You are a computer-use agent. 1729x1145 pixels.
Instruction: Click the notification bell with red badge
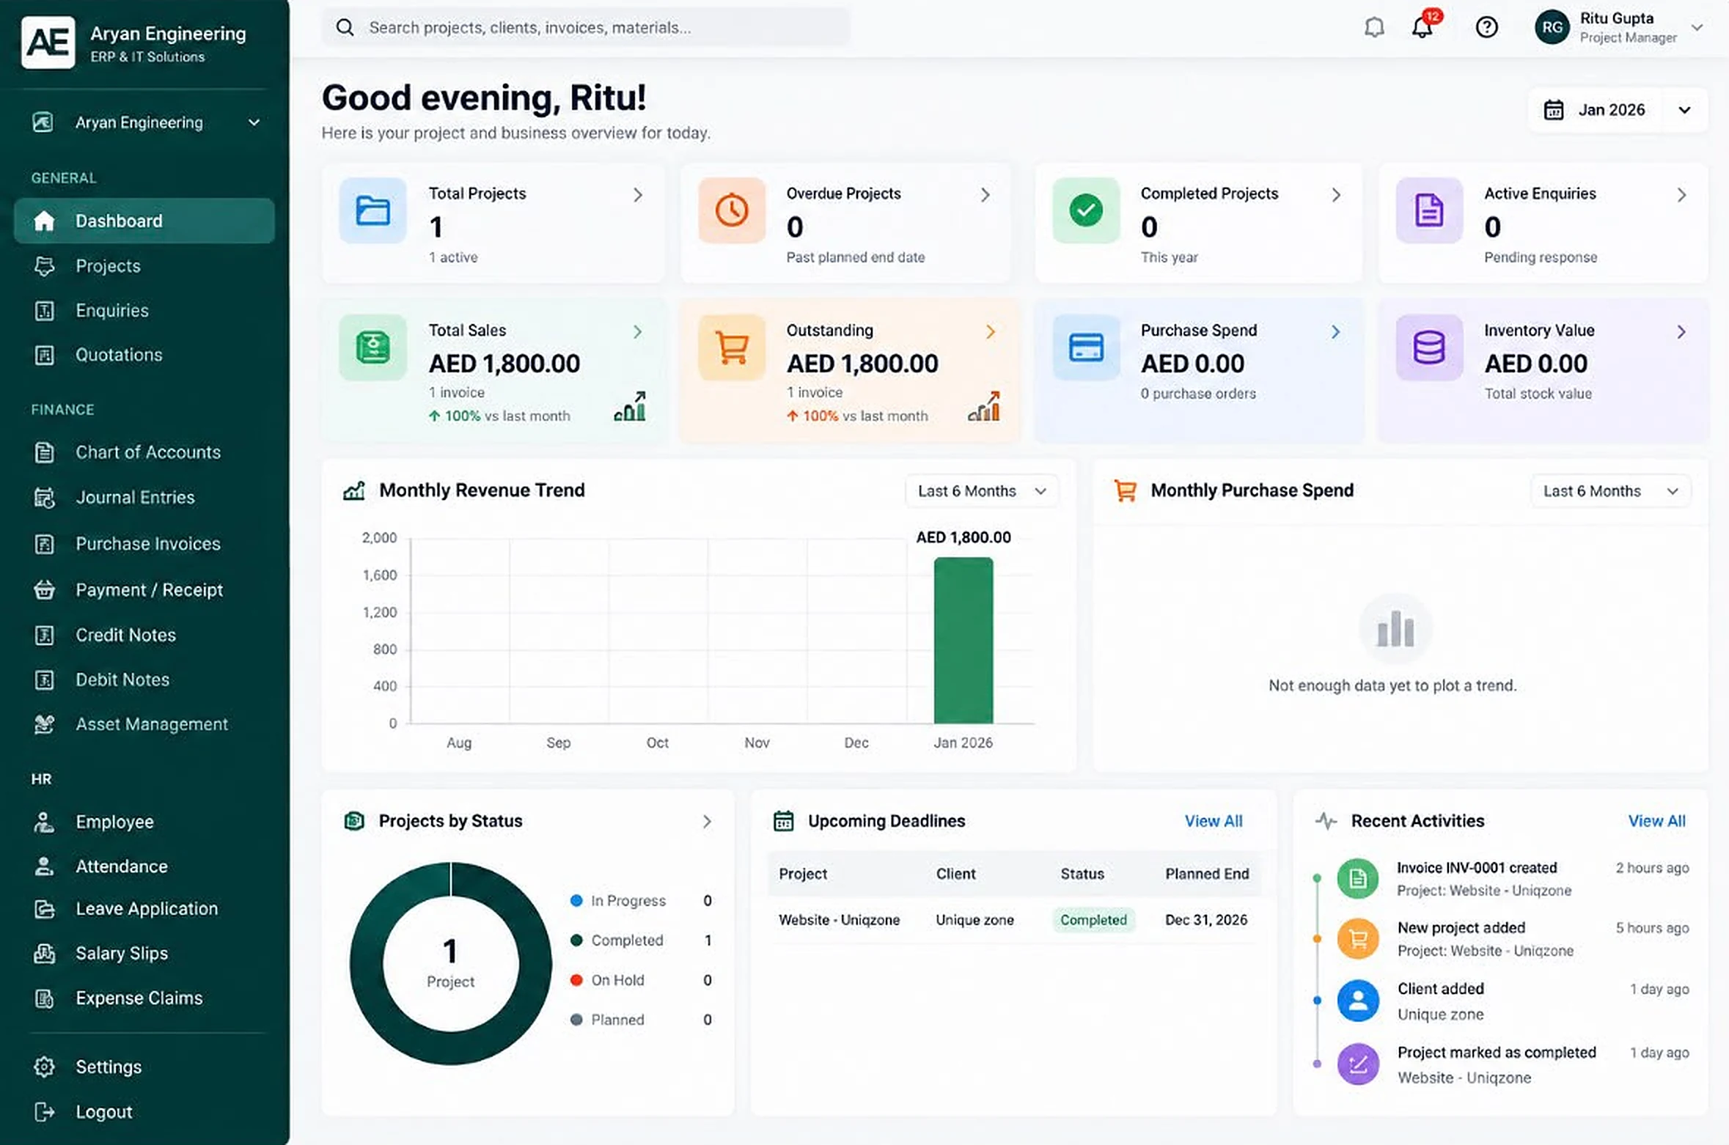[1423, 26]
